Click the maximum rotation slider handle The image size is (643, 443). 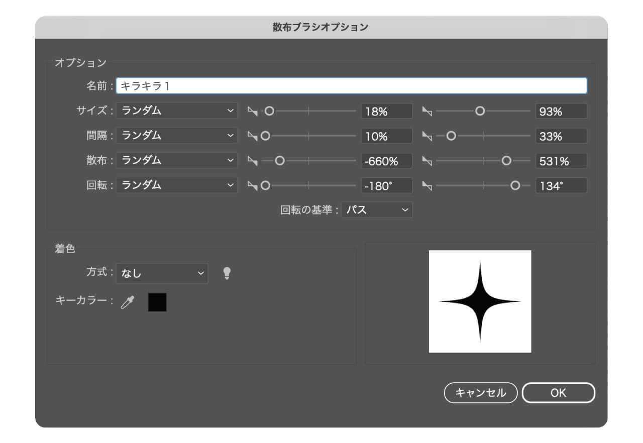pos(515,186)
